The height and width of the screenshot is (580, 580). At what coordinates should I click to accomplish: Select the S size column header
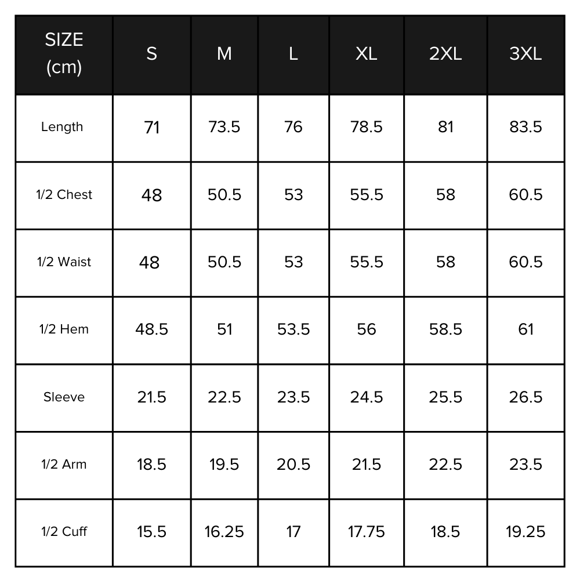[151, 54]
